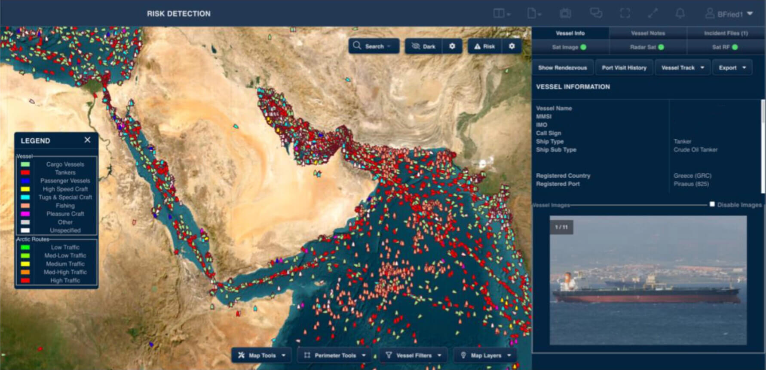Image resolution: width=766 pixels, height=370 pixels.
Task: Open the Export dropdown
Action: coord(732,68)
